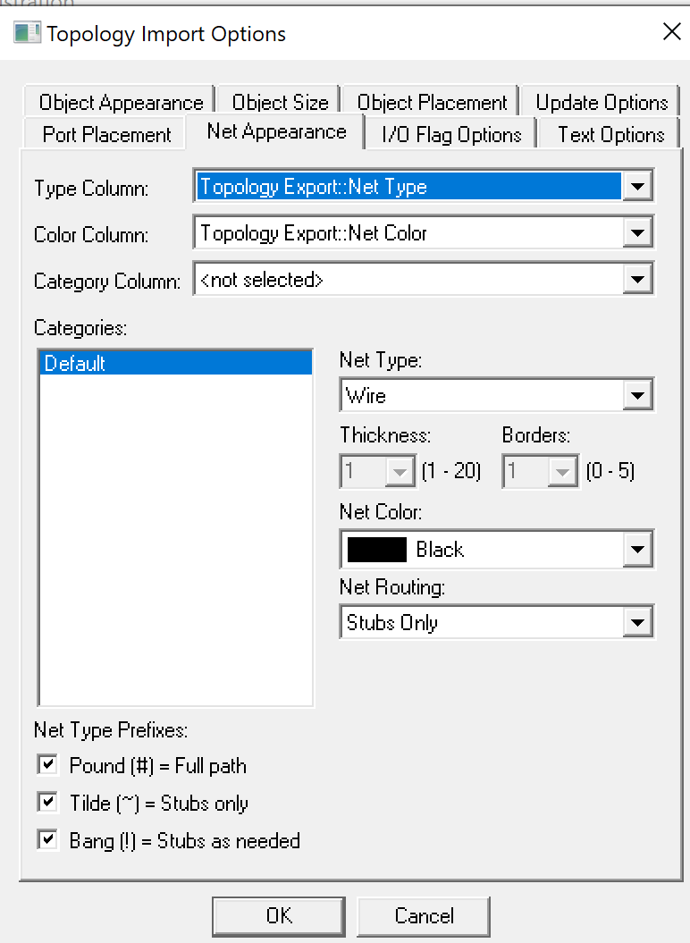The height and width of the screenshot is (943, 690).
Task: Select the Default category in the list
Action: (175, 363)
